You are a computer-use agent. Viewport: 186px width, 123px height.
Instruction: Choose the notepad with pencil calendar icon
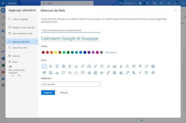[x=146, y=73]
